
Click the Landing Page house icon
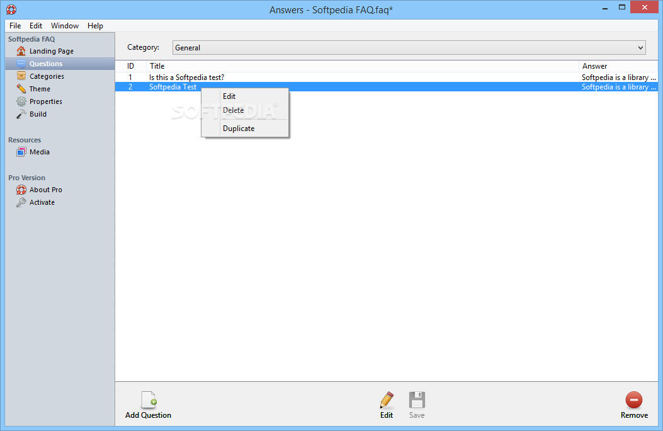21,51
